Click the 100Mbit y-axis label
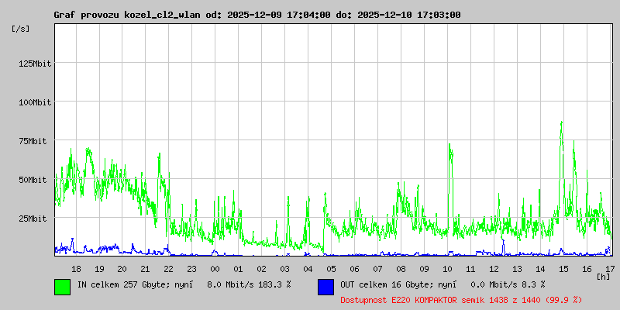 [x=35, y=102]
